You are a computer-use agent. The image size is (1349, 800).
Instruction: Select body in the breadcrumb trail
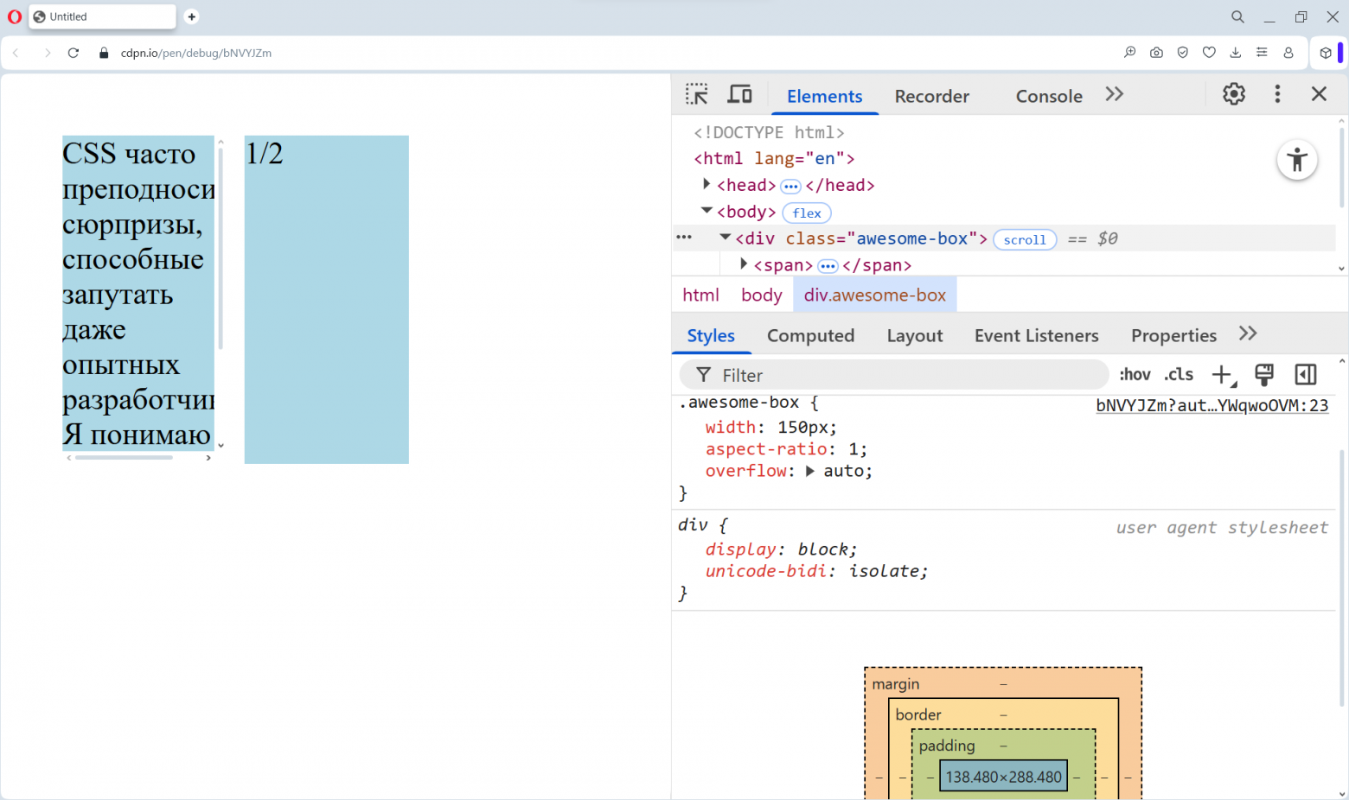tap(761, 295)
